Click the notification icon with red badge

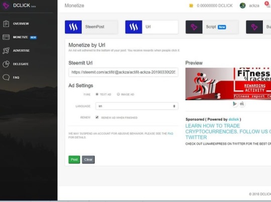(267, 5)
